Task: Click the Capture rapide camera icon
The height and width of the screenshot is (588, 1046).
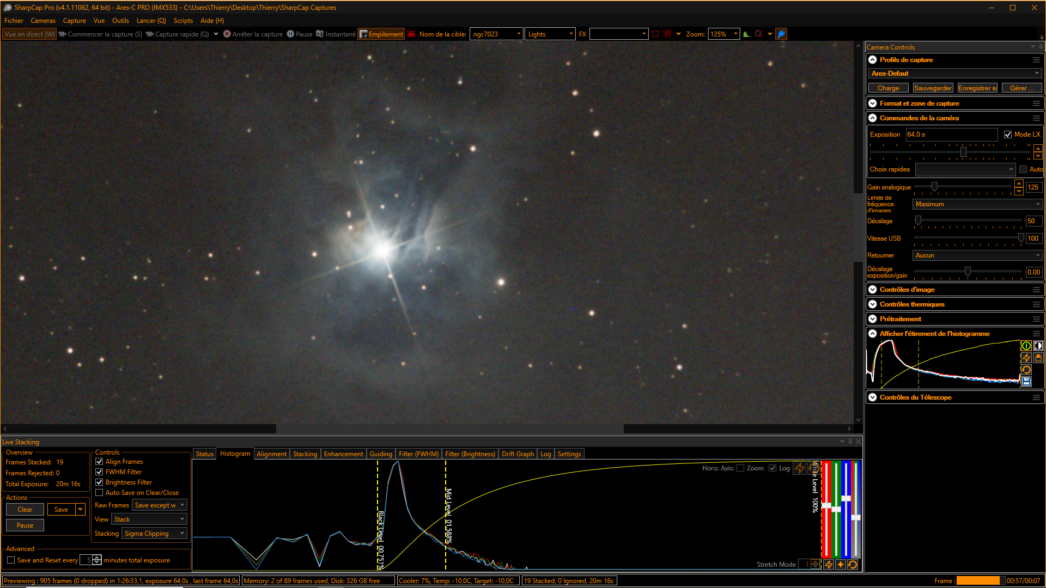Action: click(x=149, y=34)
